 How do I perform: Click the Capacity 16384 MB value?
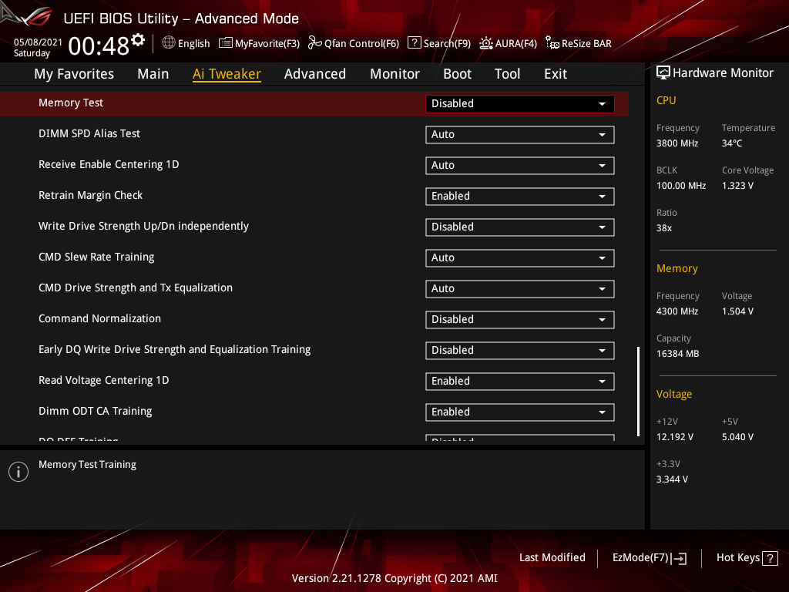(678, 354)
